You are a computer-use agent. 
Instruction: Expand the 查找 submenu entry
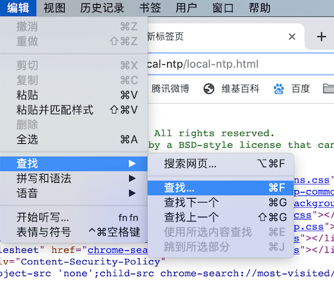click(x=73, y=164)
